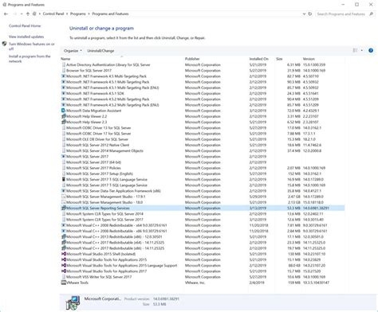The image size is (378, 312).
Task: Open the Organize dropdown menu
Action: pyautogui.click(x=73, y=51)
